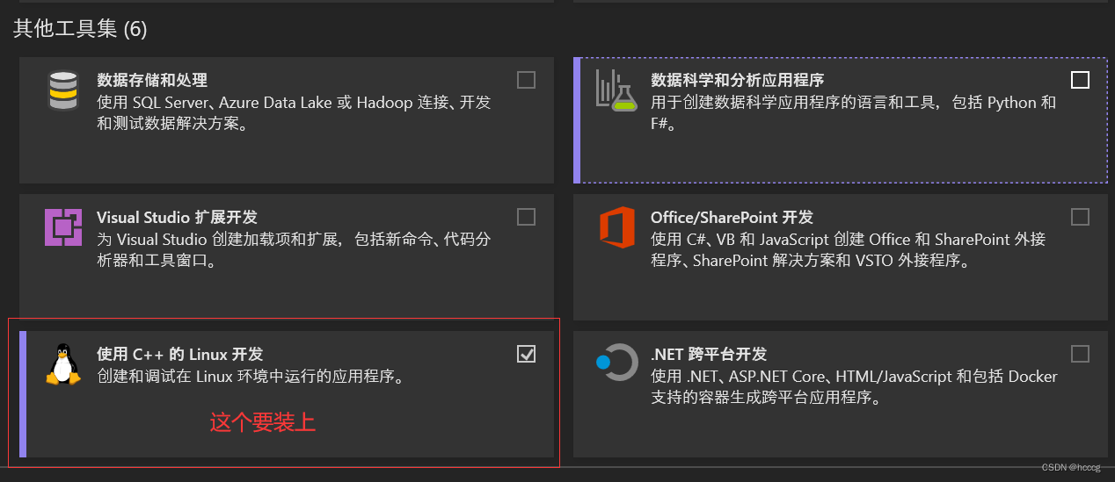The height and width of the screenshot is (482, 1115).
Task: Uncheck the 使用 C++ 的 Linux 开发 checkbox
Action: [526, 354]
